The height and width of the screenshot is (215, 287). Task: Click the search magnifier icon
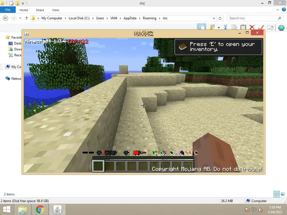pyautogui.click(x=279, y=18)
